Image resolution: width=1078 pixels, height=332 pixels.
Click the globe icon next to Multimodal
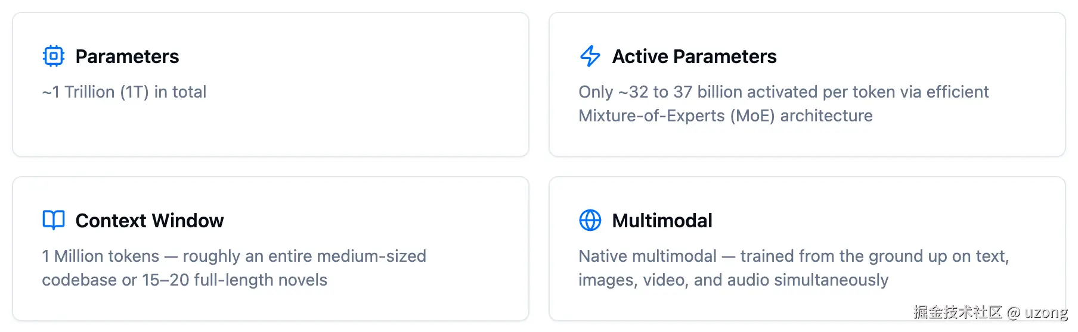point(590,220)
